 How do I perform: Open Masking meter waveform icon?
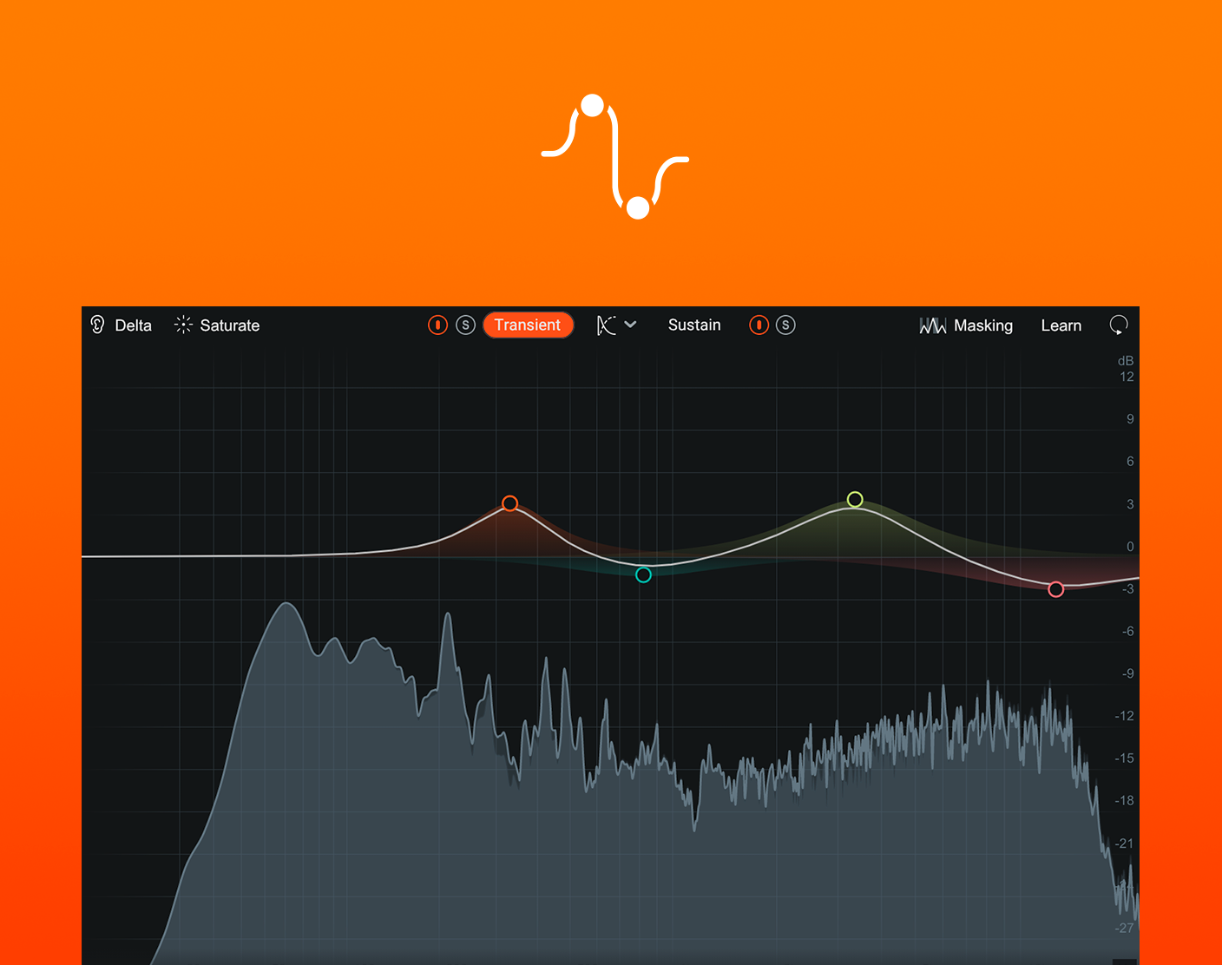[933, 325]
